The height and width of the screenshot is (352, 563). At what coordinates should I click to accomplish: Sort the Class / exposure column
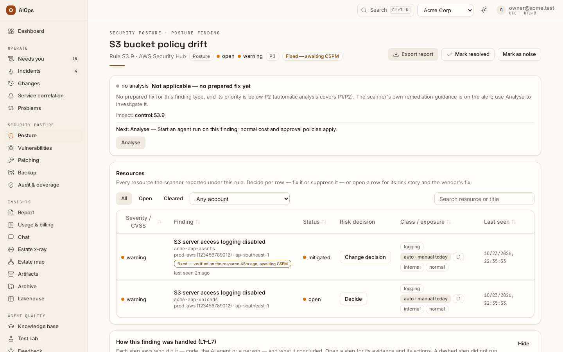(x=426, y=222)
